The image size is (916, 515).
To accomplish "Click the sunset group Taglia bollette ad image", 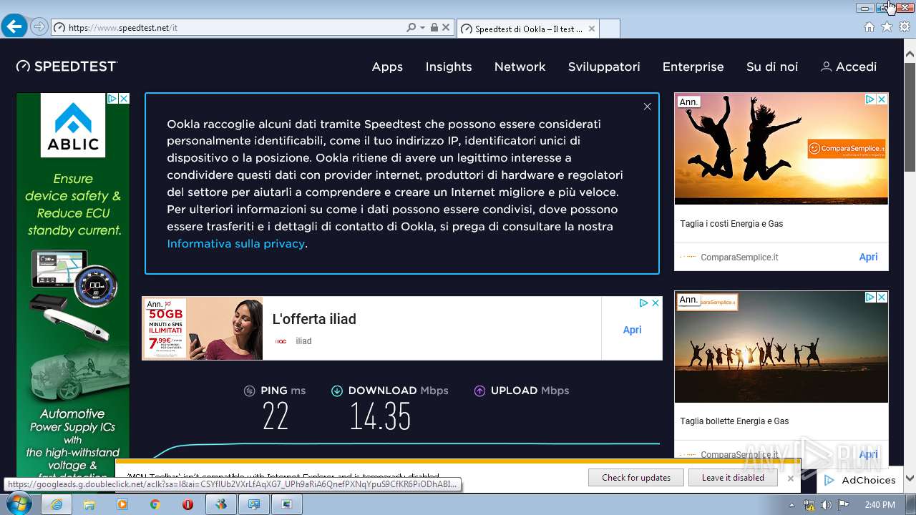I will point(781,347).
